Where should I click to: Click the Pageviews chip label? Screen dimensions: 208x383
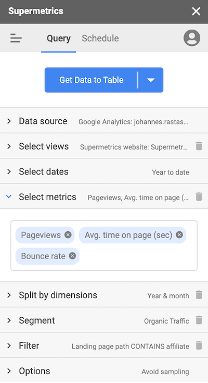point(41,235)
